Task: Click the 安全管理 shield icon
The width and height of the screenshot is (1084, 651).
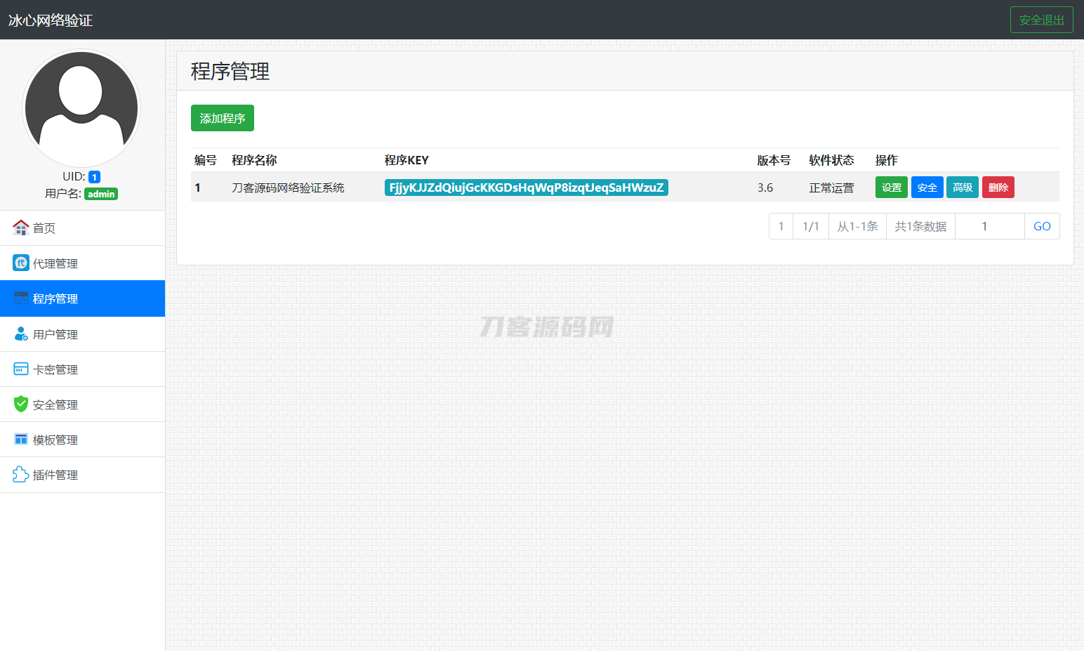Action: (20, 404)
